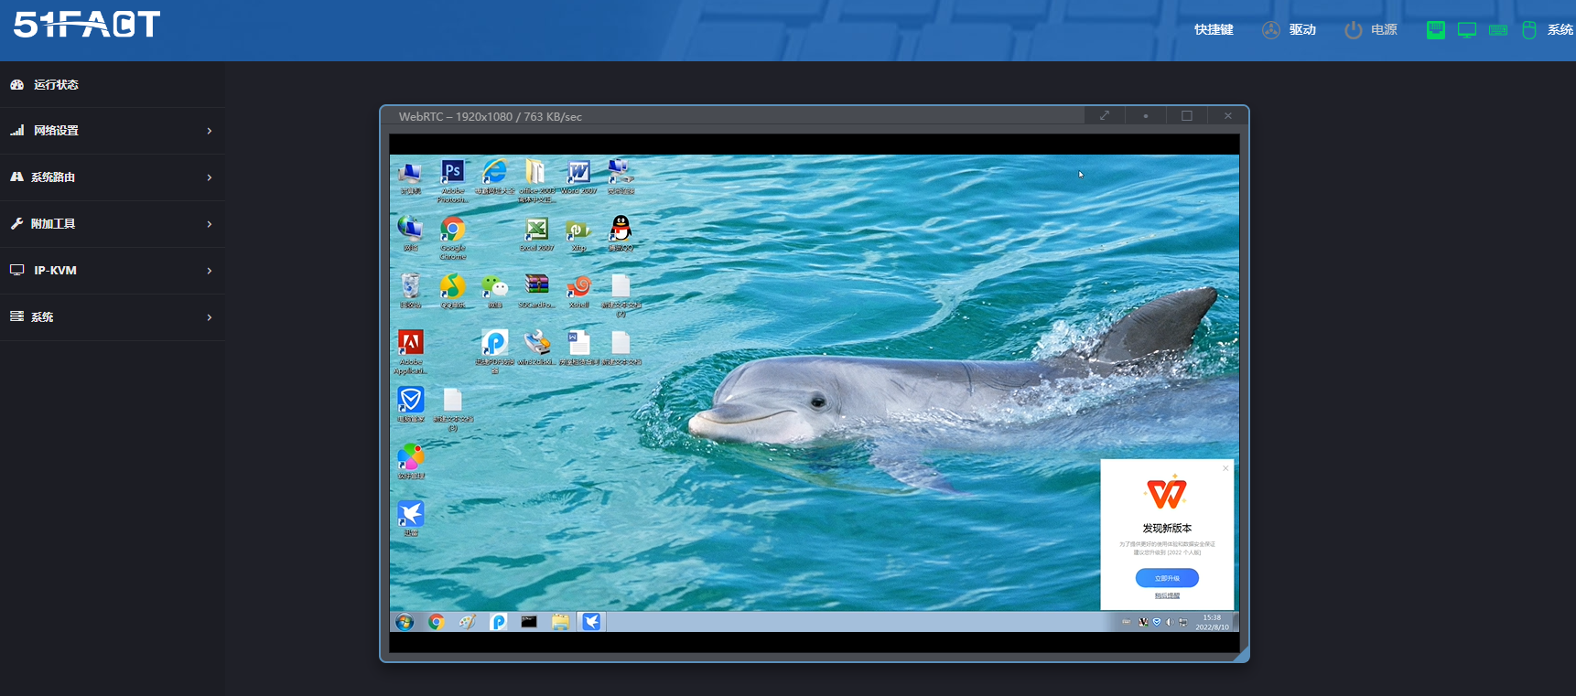This screenshot has width=1576, height=696.
Task: Select the office 2003 folder icon
Action: [x=536, y=180]
